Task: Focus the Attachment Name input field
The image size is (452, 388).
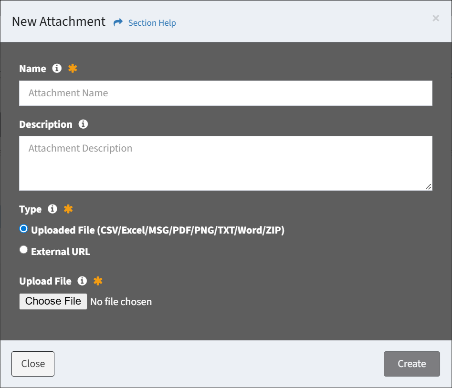Action: pyautogui.click(x=225, y=93)
